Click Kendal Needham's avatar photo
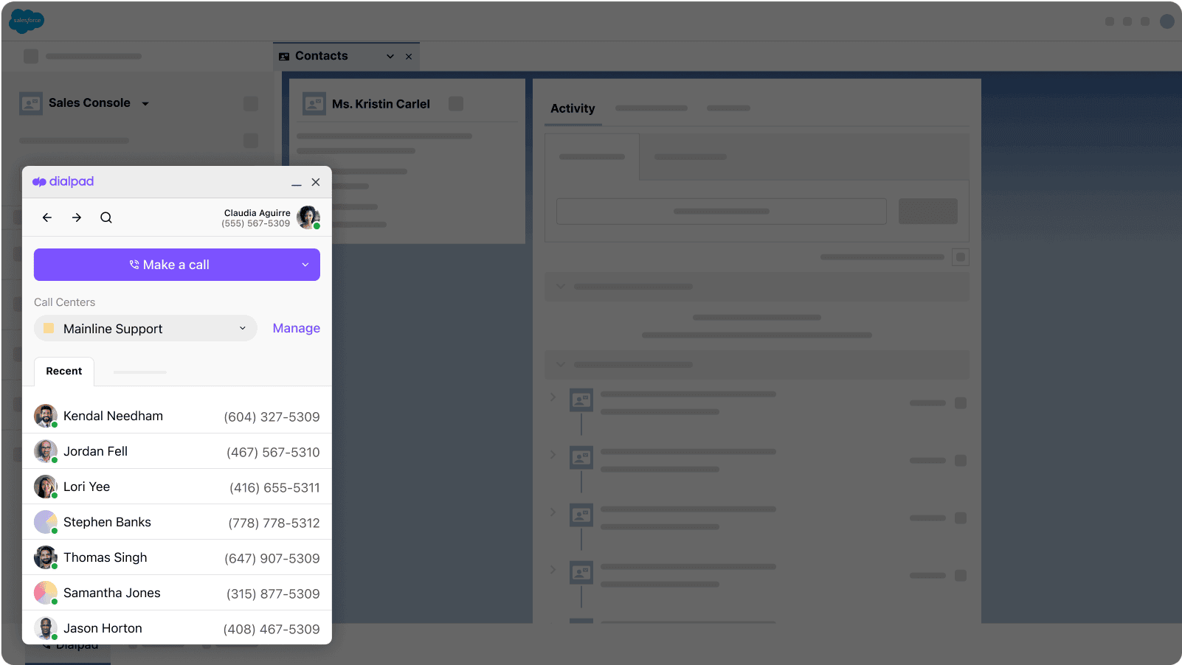1182x665 pixels. [45, 416]
